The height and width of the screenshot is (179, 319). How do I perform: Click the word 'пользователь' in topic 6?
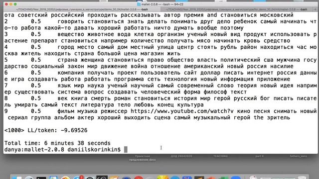(x=160, y=73)
